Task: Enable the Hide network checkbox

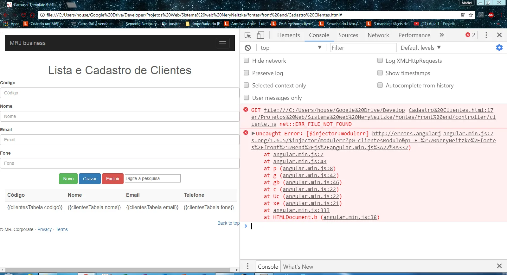Action: coord(246,61)
